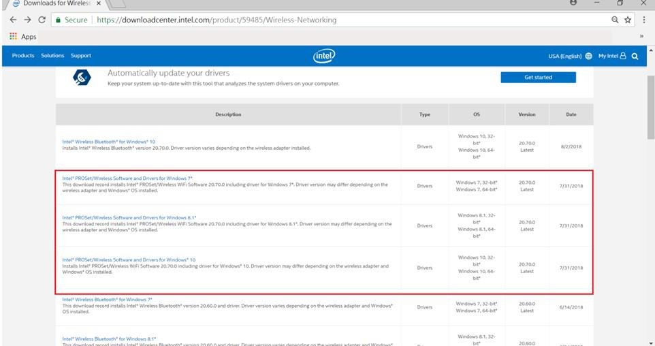Open PROSet/Wireless Drivers for Windows 10 link
655x346 pixels.
point(129,259)
